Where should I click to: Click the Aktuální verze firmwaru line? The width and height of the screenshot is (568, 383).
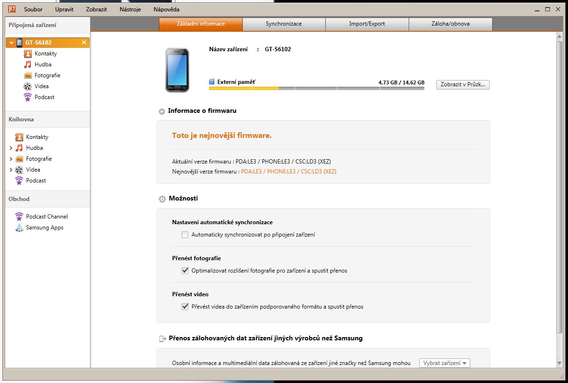click(251, 162)
